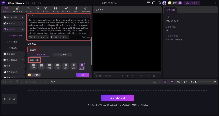Expand the background sidebar section

(13, 66)
